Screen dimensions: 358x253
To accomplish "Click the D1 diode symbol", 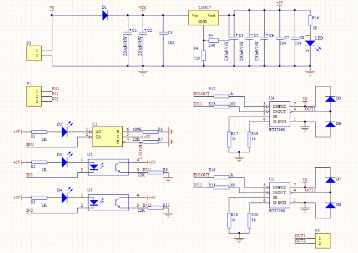I will (105, 15).
